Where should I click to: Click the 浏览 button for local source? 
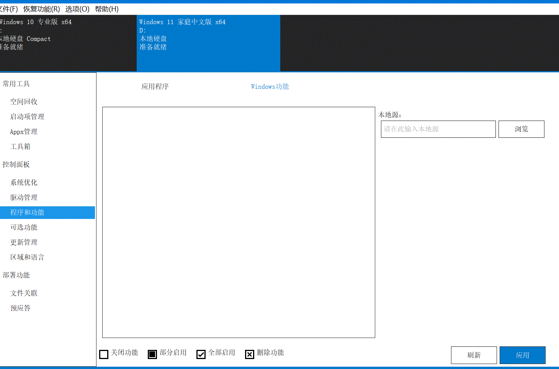pos(521,129)
